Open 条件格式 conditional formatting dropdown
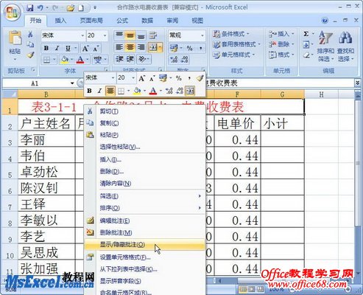The height and width of the screenshot is (295, 363). click(x=231, y=34)
